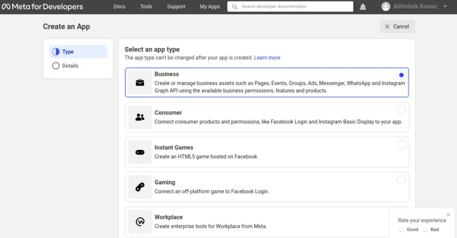Image resolution: width=457 pixels, height=238 pixels.
Task: Go to My Apps
Action: pos(210,7)
